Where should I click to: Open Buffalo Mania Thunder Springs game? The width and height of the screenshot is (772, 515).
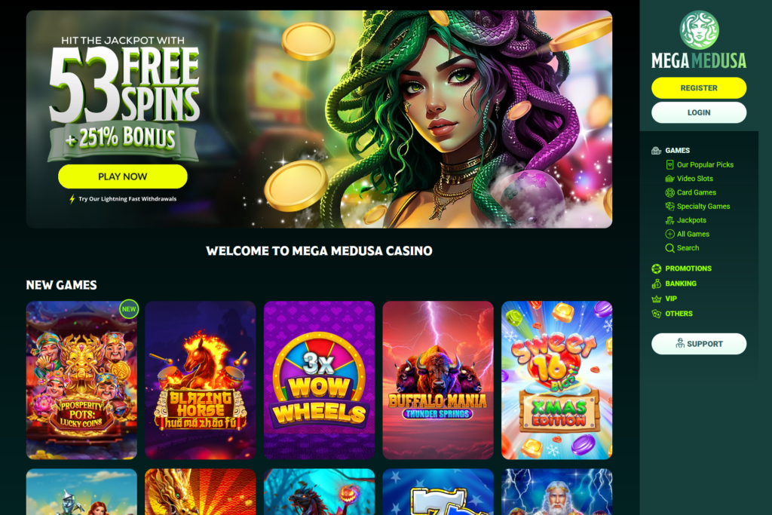438,380
